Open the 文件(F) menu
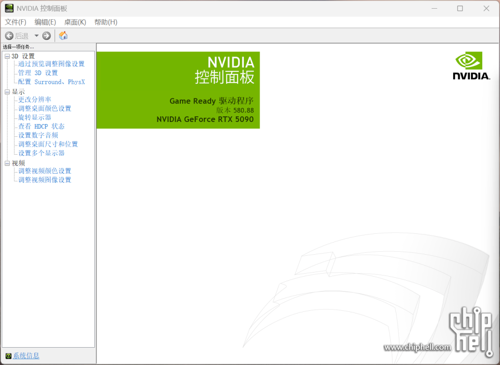Image resolution: width=500 pixels, height=365 pixels. click(15, 22)
